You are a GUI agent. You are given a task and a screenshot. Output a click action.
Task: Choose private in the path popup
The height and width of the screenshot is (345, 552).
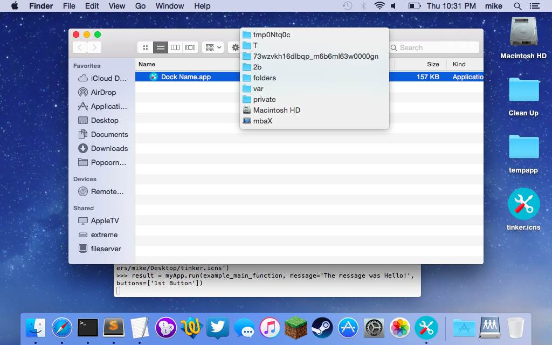click(x=314, y=99)
